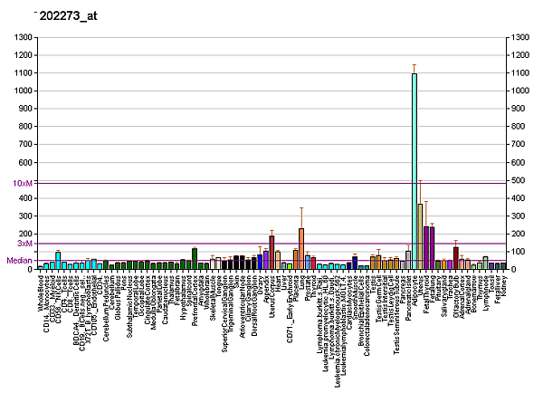
Task: Select the tallest cyan bar in chart
Action: point(414,172)
